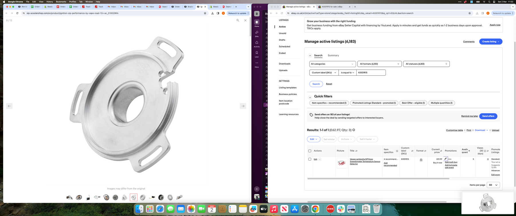Viewport: 516px width, 216px height.
Task: Open Slack DMs icon
Action: point(257,32)
